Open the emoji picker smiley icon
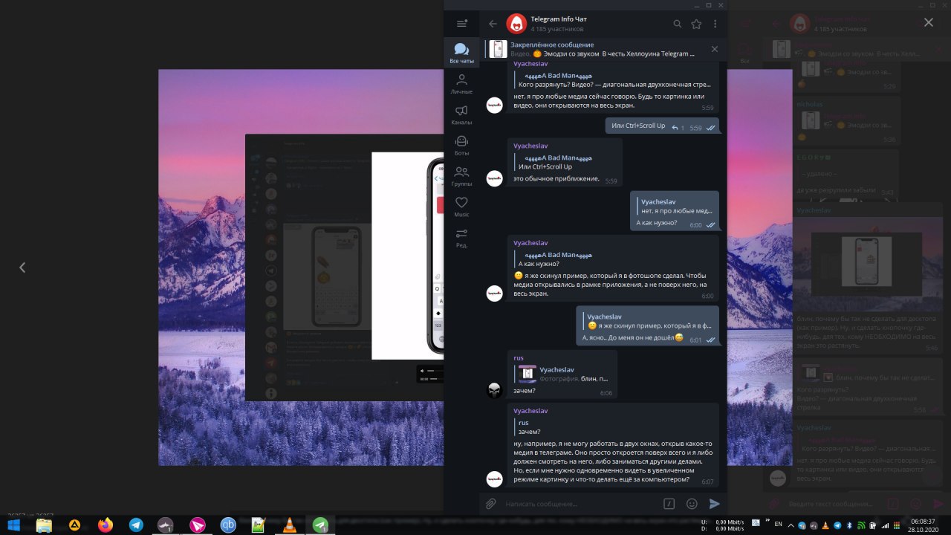The image size is (951, 535). click(692, 504)
